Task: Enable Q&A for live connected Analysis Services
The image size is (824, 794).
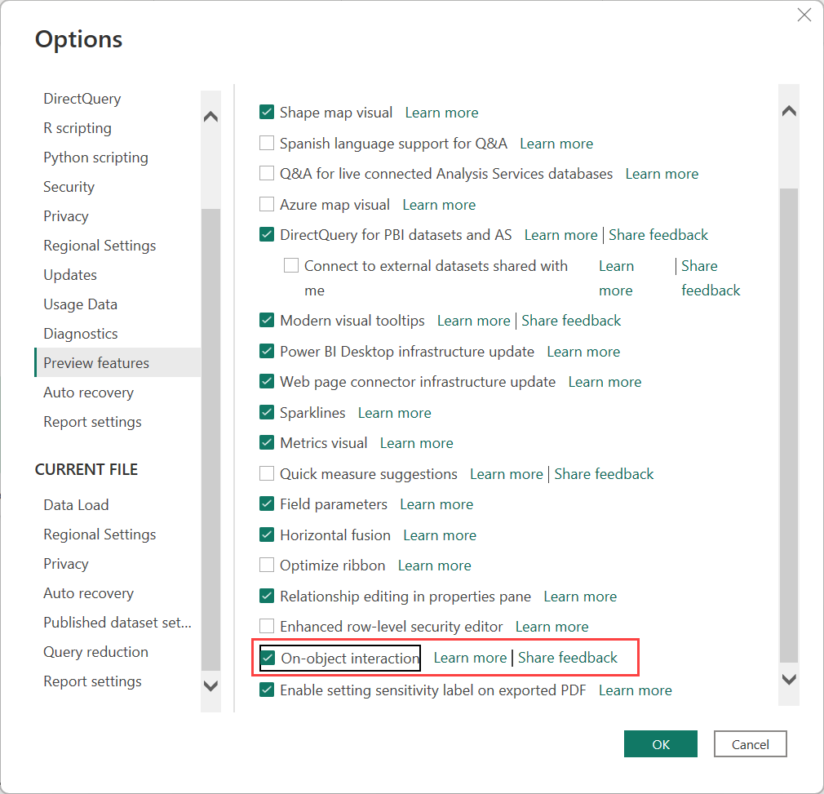Action: coord(267,174)
